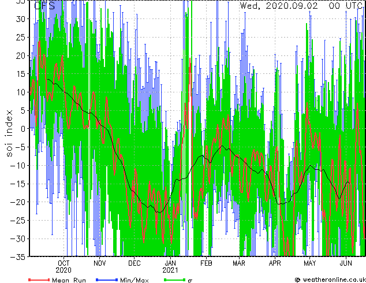
Task: Click the 'DEC' month label
Action: [135, 263]
